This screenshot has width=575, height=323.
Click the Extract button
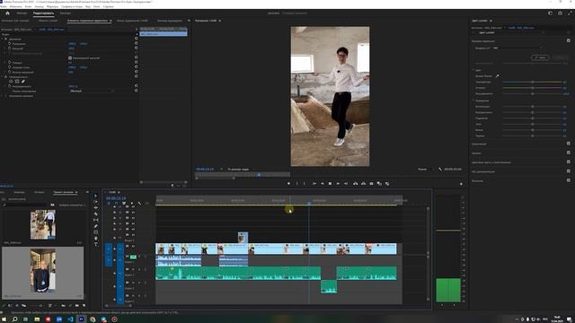pyautogui.click(x=363, y=183)
